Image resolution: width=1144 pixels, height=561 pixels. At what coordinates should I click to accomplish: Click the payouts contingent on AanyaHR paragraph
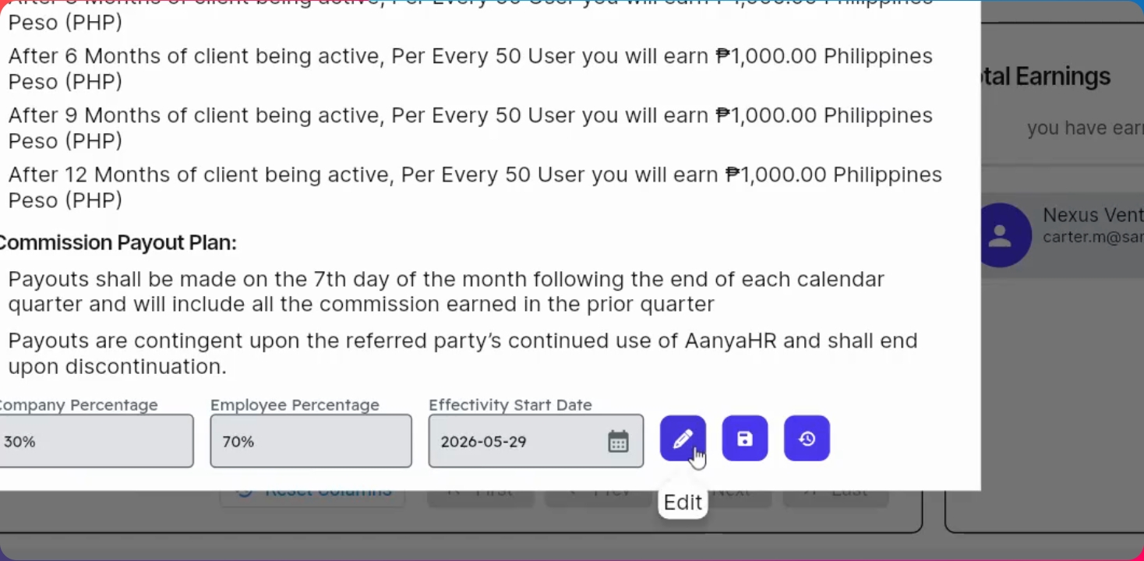[x=463, y=353]
